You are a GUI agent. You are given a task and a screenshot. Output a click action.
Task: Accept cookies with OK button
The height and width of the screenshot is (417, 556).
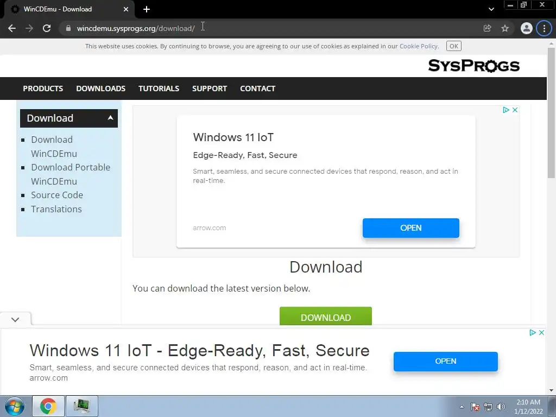pos(454,46)
